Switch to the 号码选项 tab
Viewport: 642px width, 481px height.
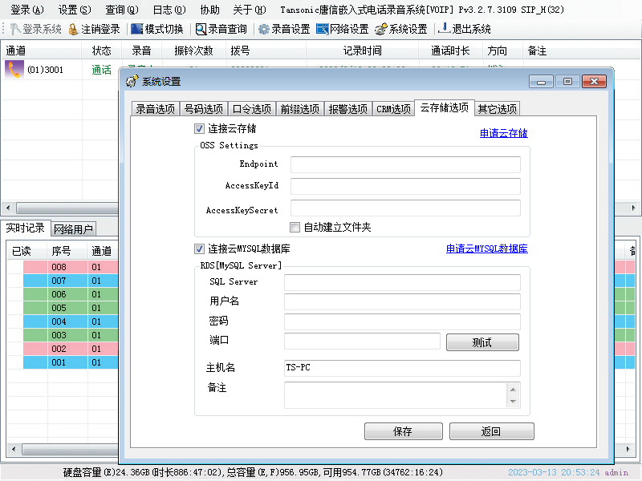tap(204, 109)
